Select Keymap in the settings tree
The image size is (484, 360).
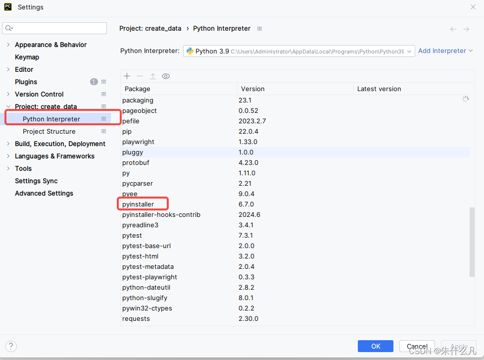[27, 57]
